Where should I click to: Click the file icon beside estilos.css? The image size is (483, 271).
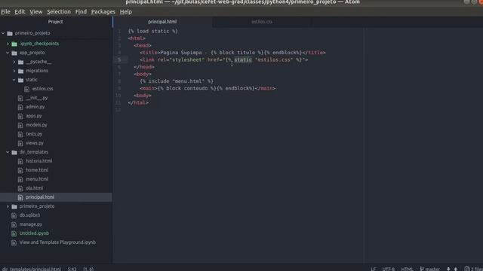27,89
